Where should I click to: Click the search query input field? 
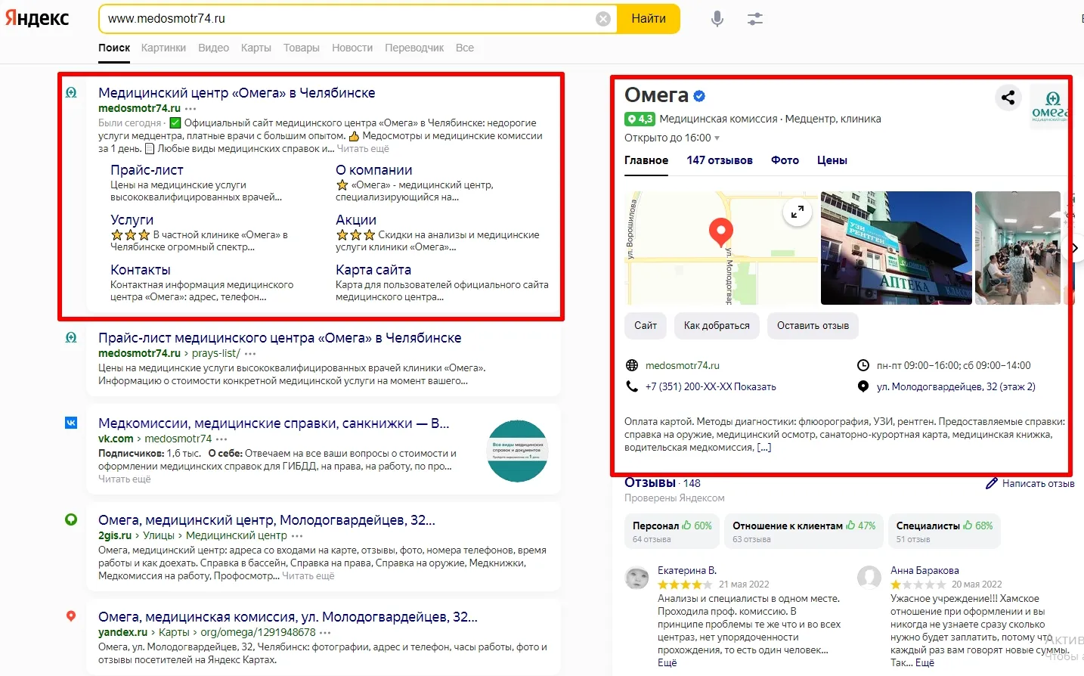(348, 19)
